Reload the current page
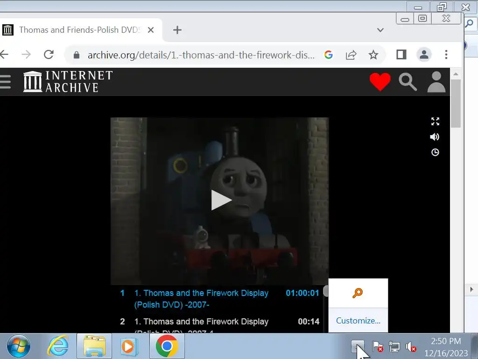The image size is (478, 359). [49, 55]
